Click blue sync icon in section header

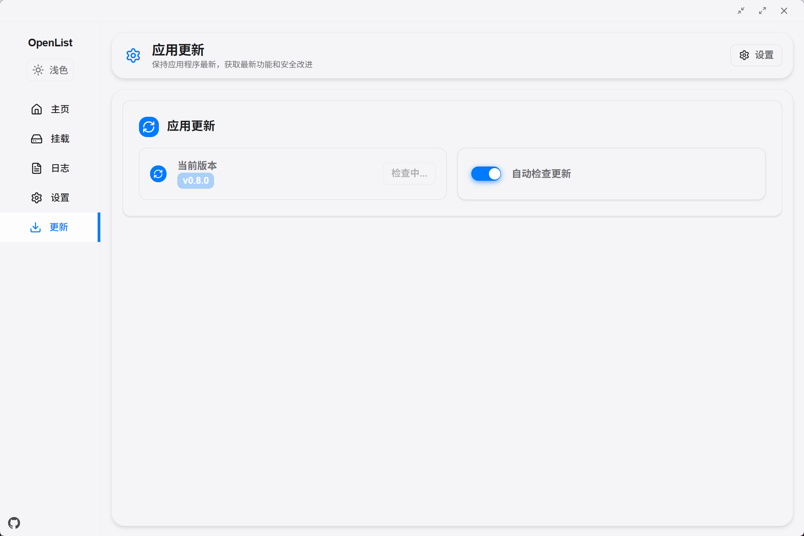(149, 127)
